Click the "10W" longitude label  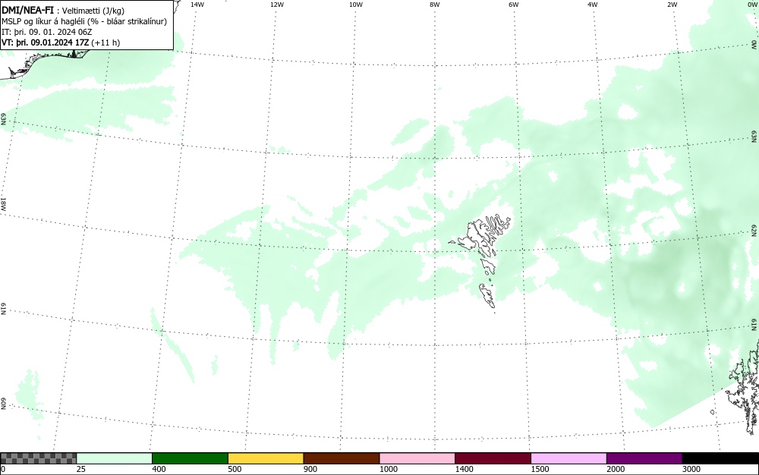pyautogui.click(x=356, y=5)
